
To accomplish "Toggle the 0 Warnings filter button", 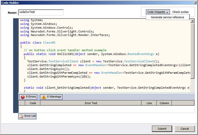I will pyautogui.click(x=51, y=97).
